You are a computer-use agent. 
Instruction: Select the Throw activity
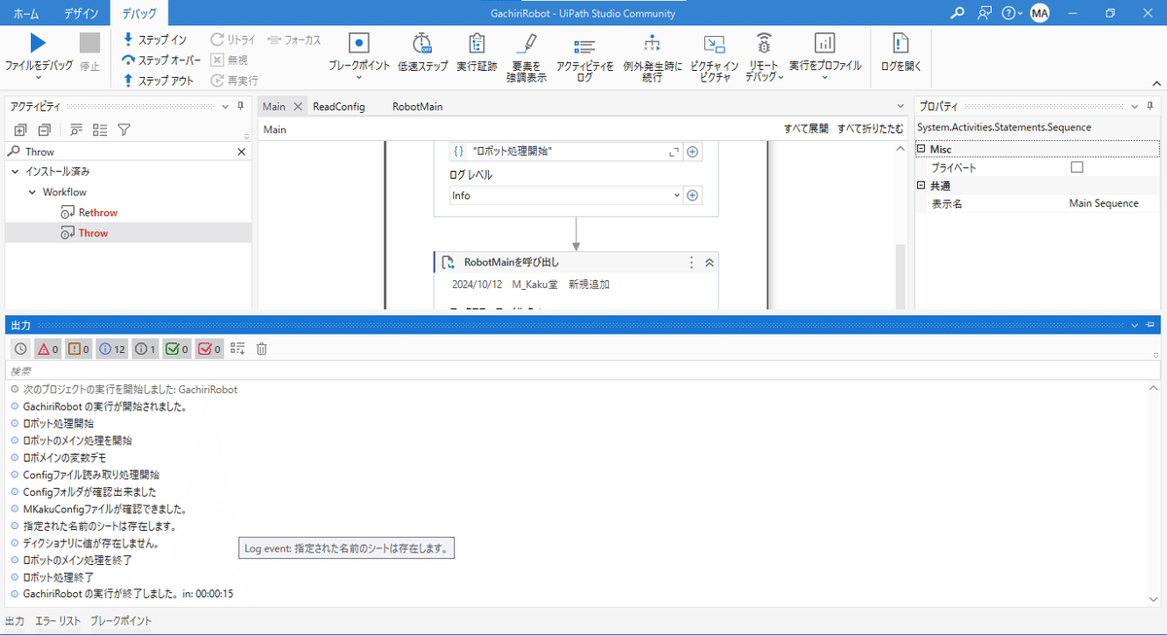click(x=93, y=233)
